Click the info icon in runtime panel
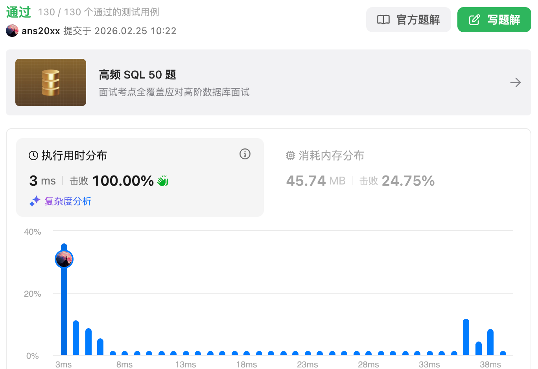Viewport: 538px width, 369px height. pos(245,154)
